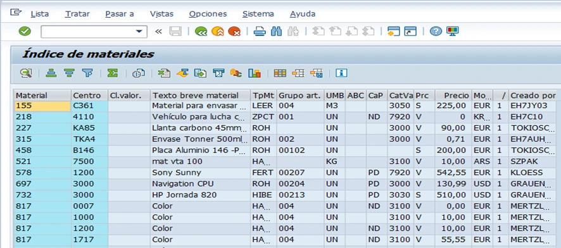Open the Tratar menu
Image resolution: width=561 pixels, height=248 pixels.
[77, 14]
